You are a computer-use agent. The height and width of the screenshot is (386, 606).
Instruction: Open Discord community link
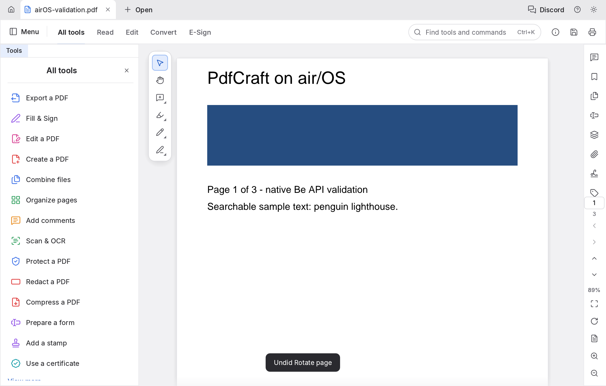546,10
